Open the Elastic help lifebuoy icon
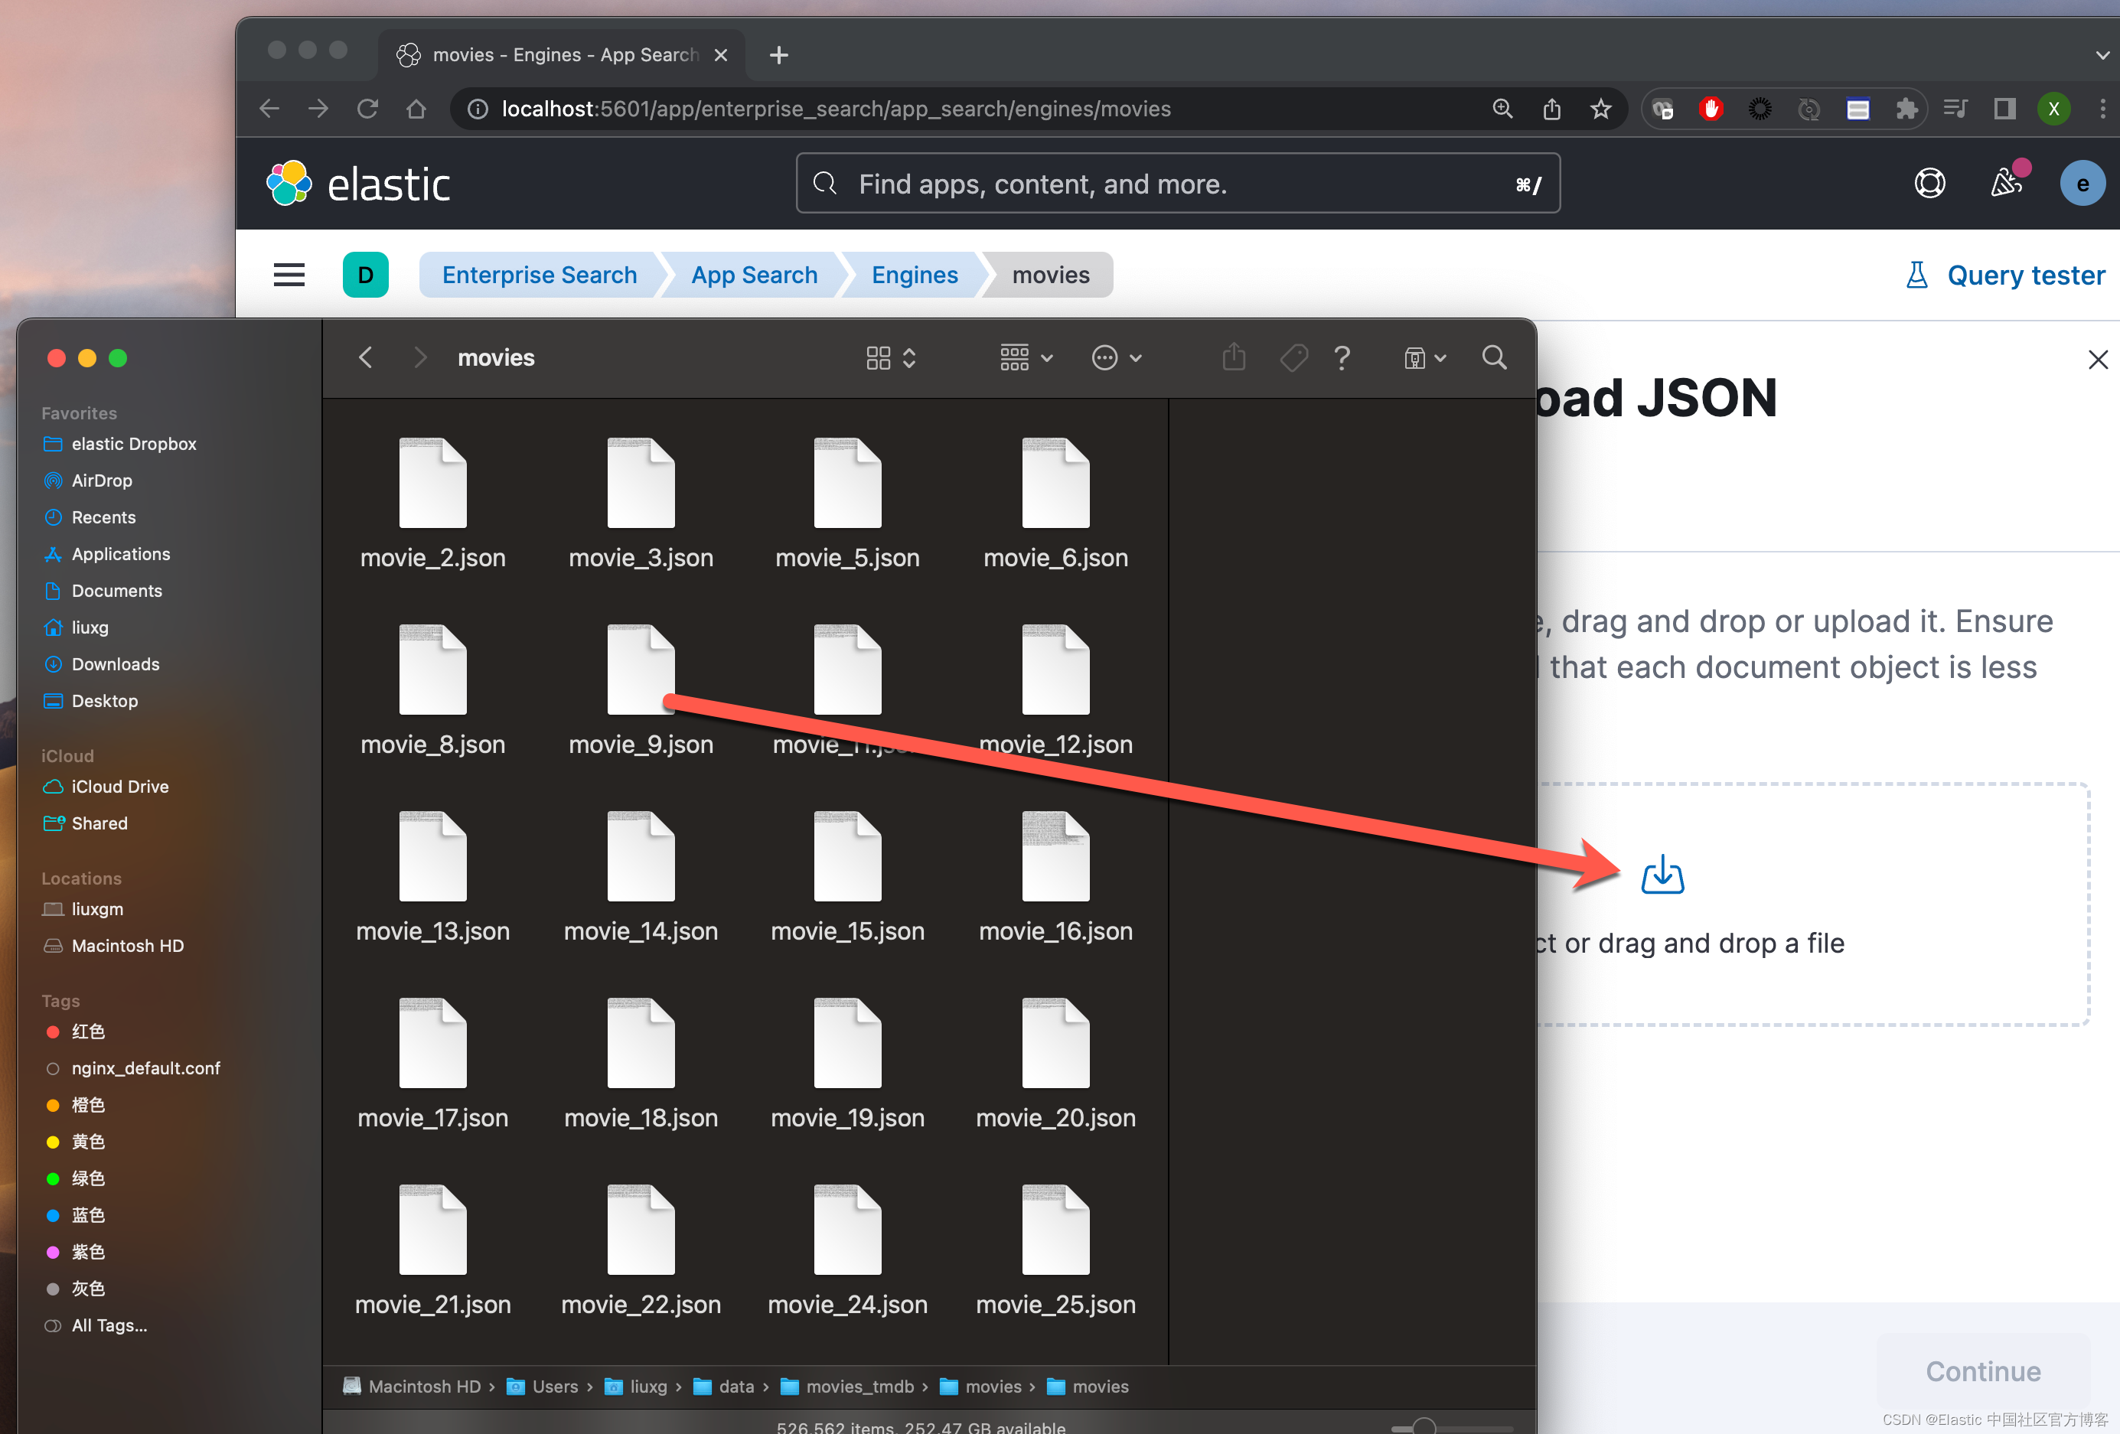The image size is (2120, 1434). point(1929,184)
